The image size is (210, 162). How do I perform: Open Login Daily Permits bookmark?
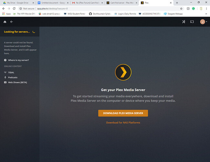coord(125,14)
